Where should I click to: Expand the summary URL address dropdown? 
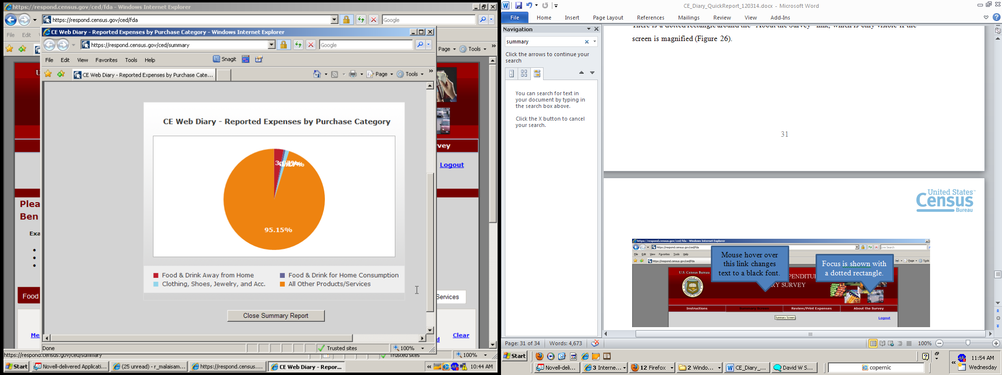pos(272,45)
